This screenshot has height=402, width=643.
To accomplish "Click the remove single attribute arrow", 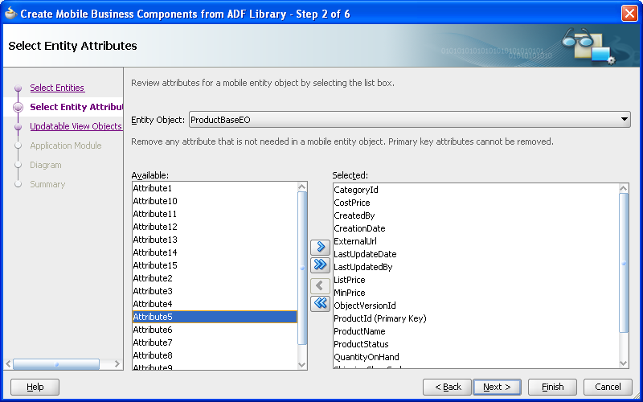I will [320, 285].
